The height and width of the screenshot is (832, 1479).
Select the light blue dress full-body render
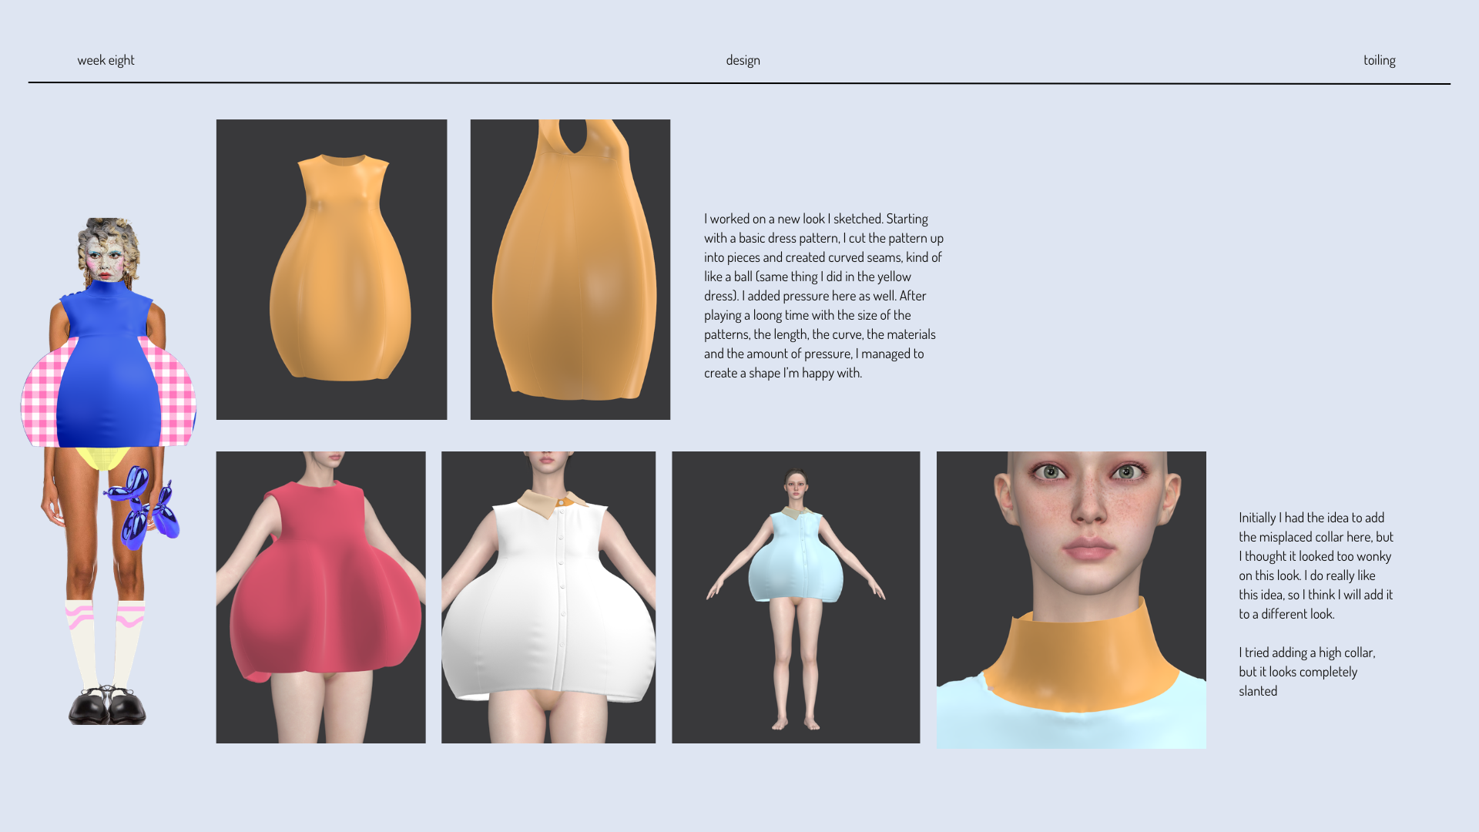coord(796,597)
